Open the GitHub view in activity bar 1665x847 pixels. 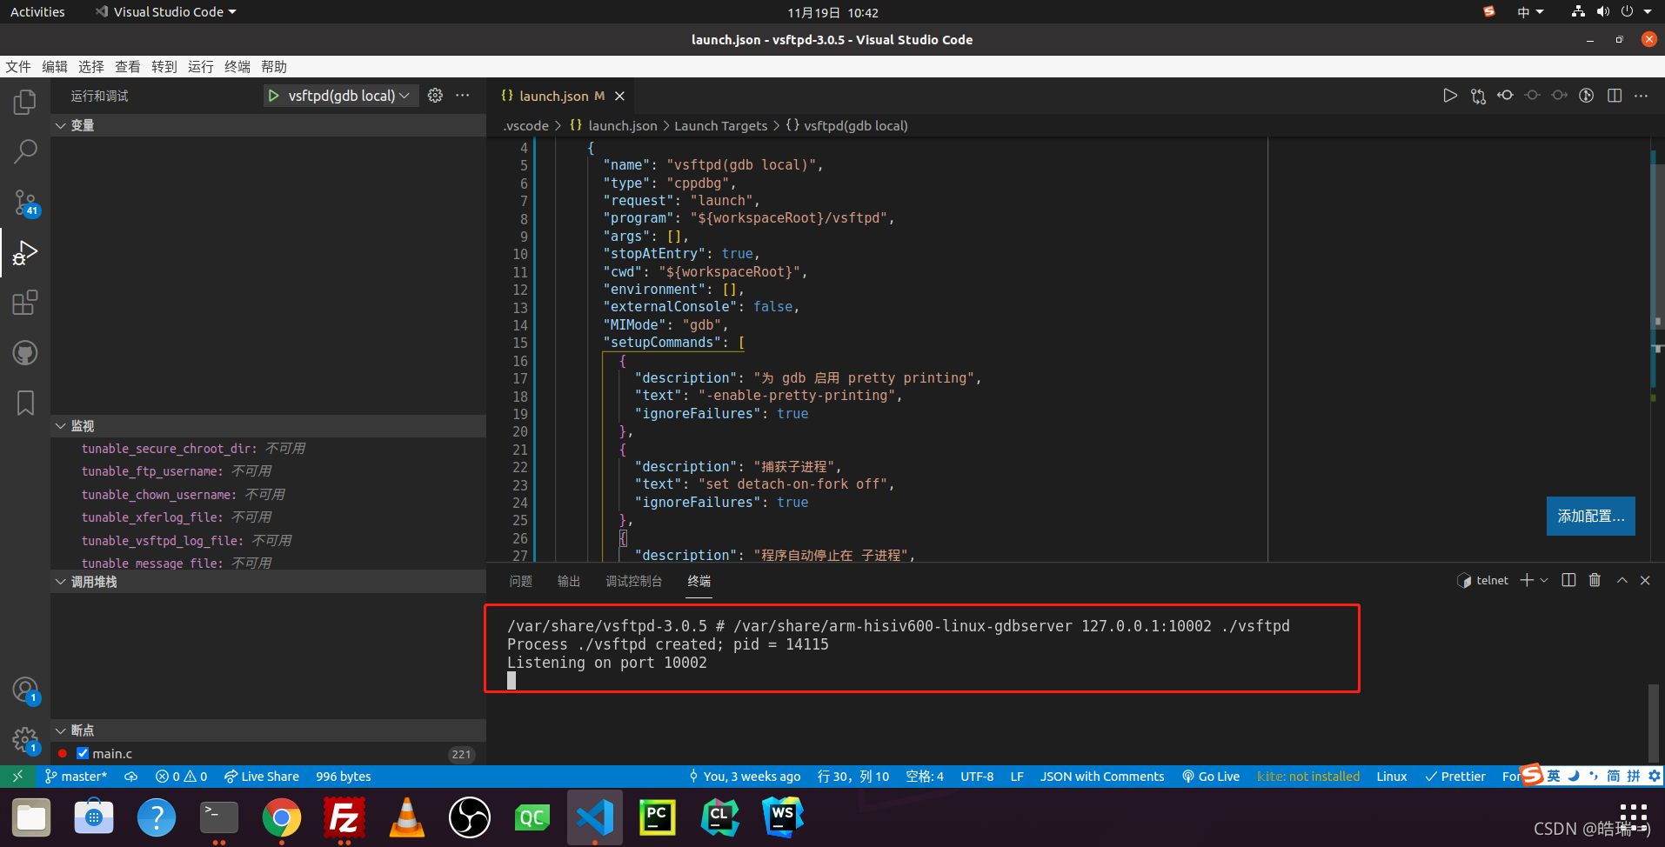click(x=25, y=353)
